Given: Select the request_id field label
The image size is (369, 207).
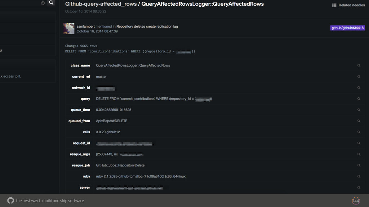Looking at the screenshot, I should tap(81, 143).
